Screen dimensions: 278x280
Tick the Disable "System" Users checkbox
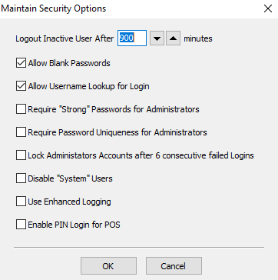pos(21,178)
